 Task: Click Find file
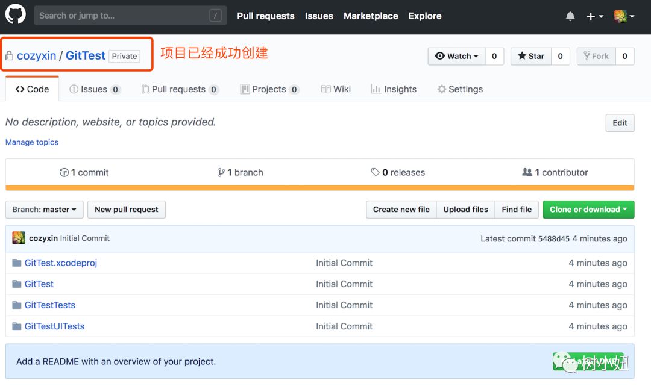click(517, 210)
